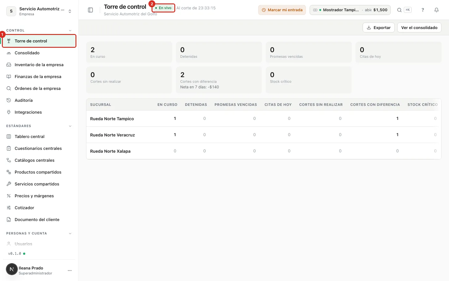Click the Ileana Prado avatar
The height and width of the screenshot is (281, 449).
pos(12,269)
